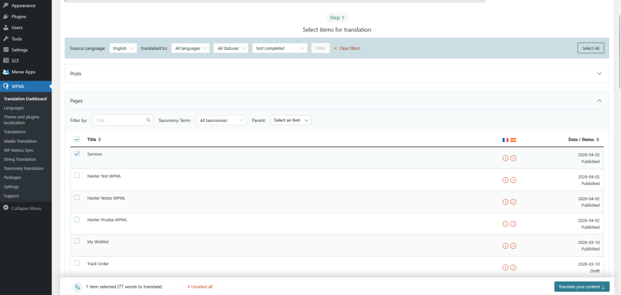Open Theme and plugins localization
621x295 pixels.
[x=21, y=120]
